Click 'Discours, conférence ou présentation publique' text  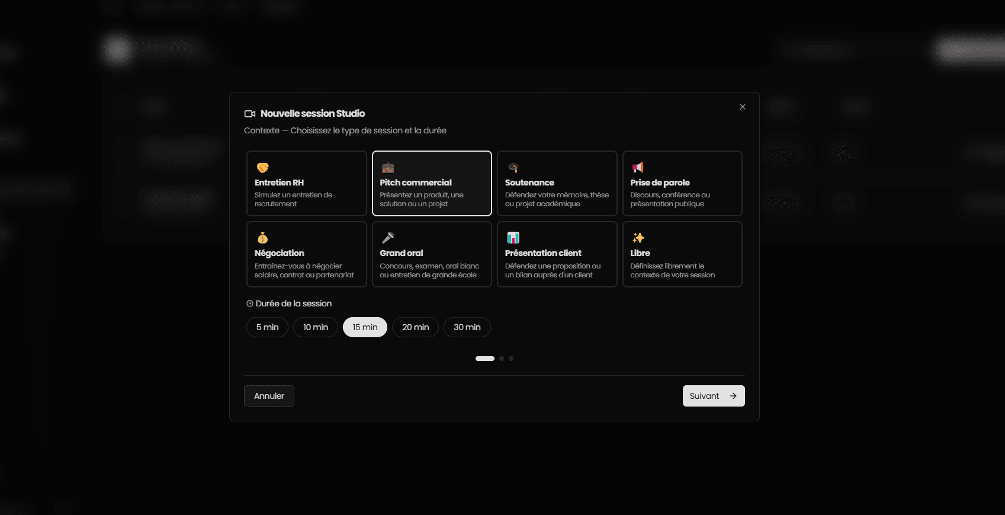(x=670, y=199)
